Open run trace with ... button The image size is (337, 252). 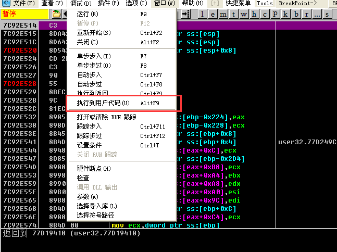coord(317,14)
